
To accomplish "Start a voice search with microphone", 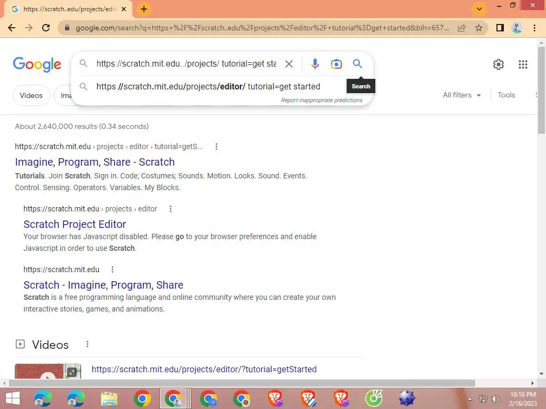I will tap(315, 64).
